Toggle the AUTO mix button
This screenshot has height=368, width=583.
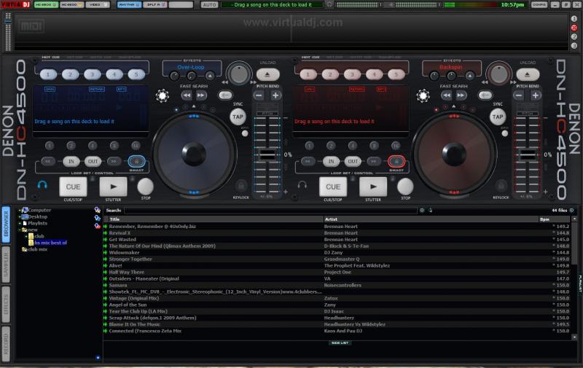tap(209, 5)
